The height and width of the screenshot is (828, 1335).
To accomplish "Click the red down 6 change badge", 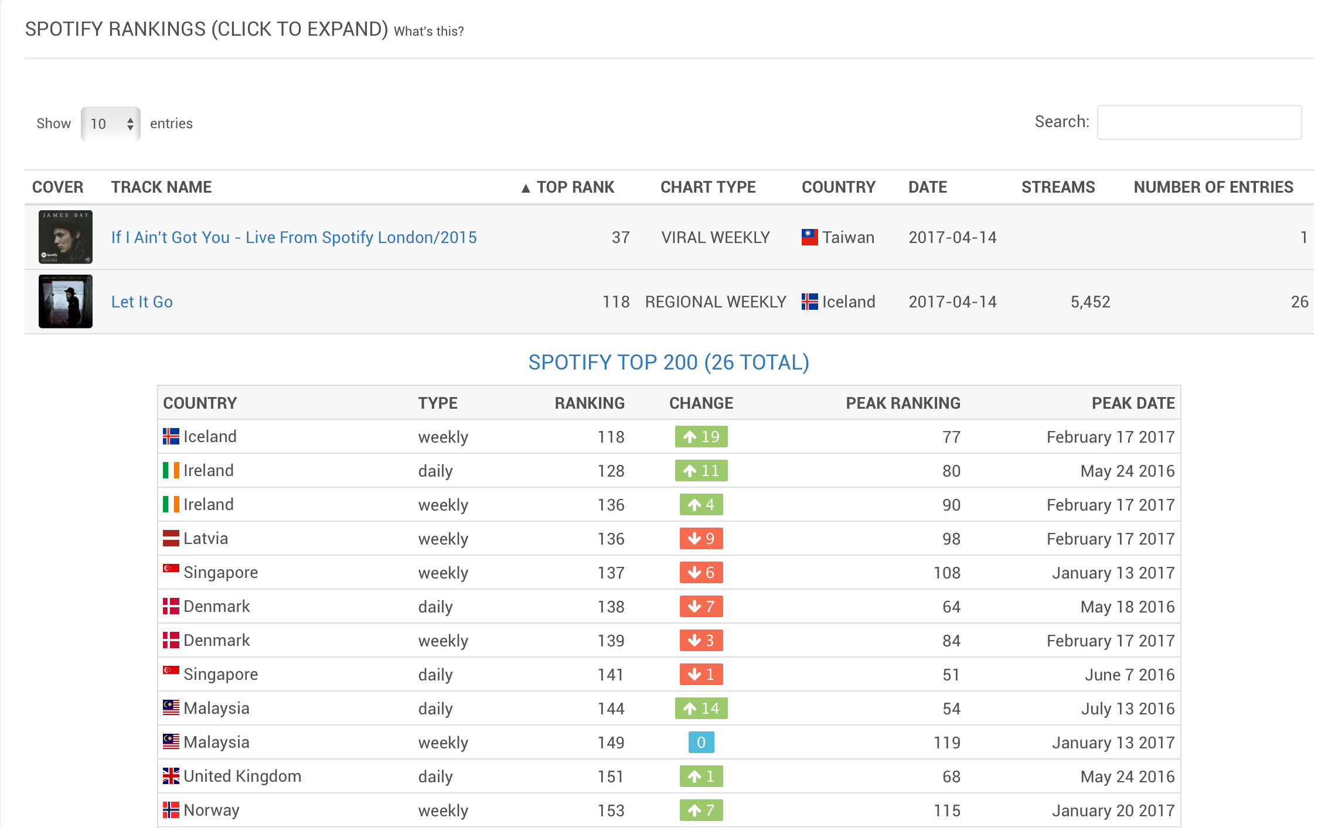I will tap(701, 572).
